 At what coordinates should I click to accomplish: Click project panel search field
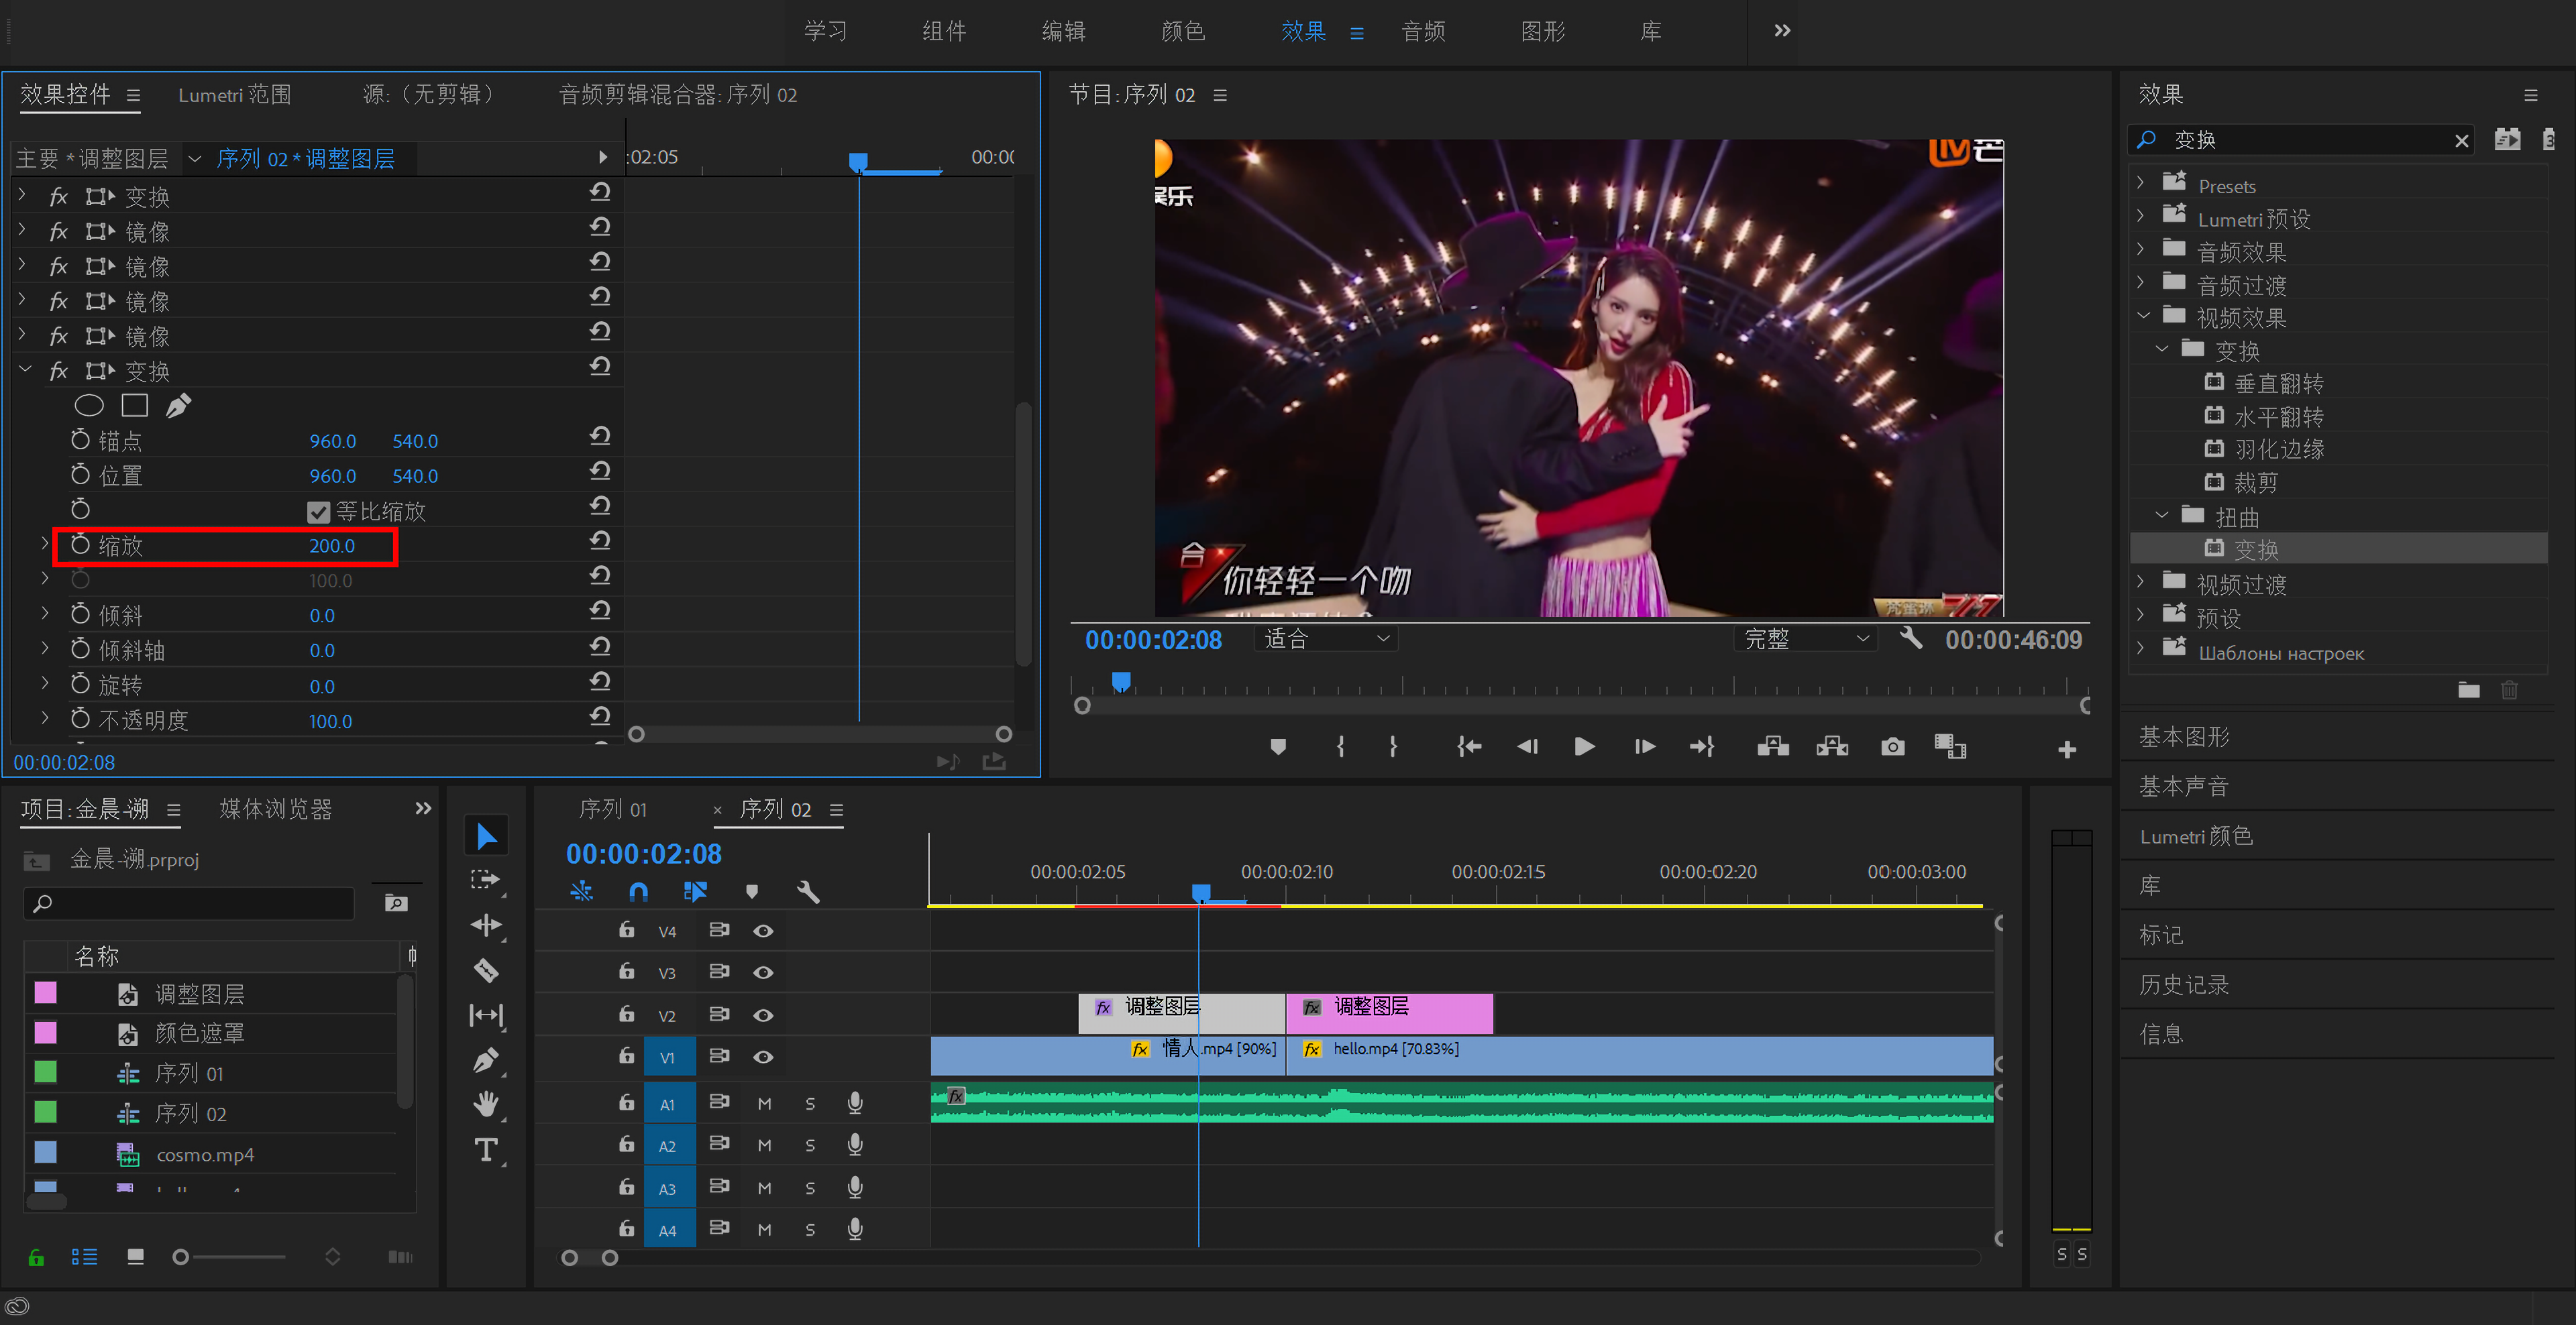[x=188, y=903]
